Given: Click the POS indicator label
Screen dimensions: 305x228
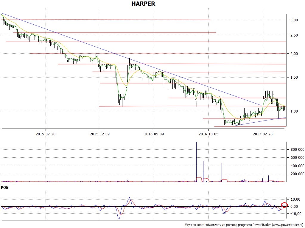Looking at the screenshot, I should click(x=5, y=188).
